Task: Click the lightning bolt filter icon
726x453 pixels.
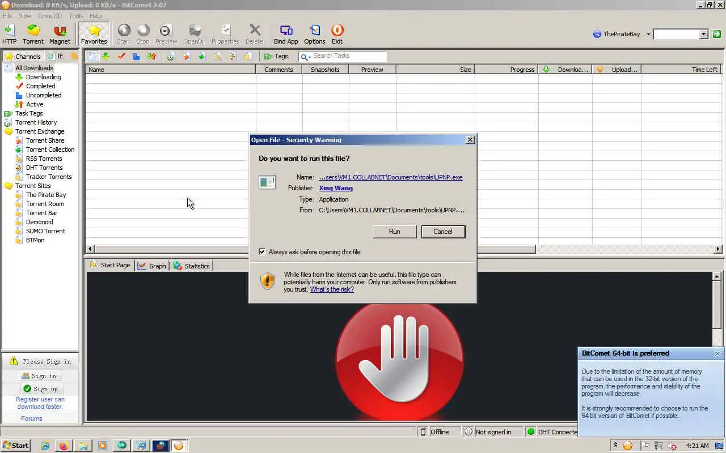Action: pyautogui.click(x=233, y=56)
